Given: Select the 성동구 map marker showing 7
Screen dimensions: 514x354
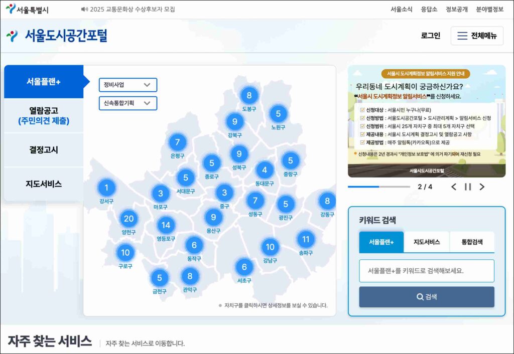Looking at the screenshot, I should (255, 201).
